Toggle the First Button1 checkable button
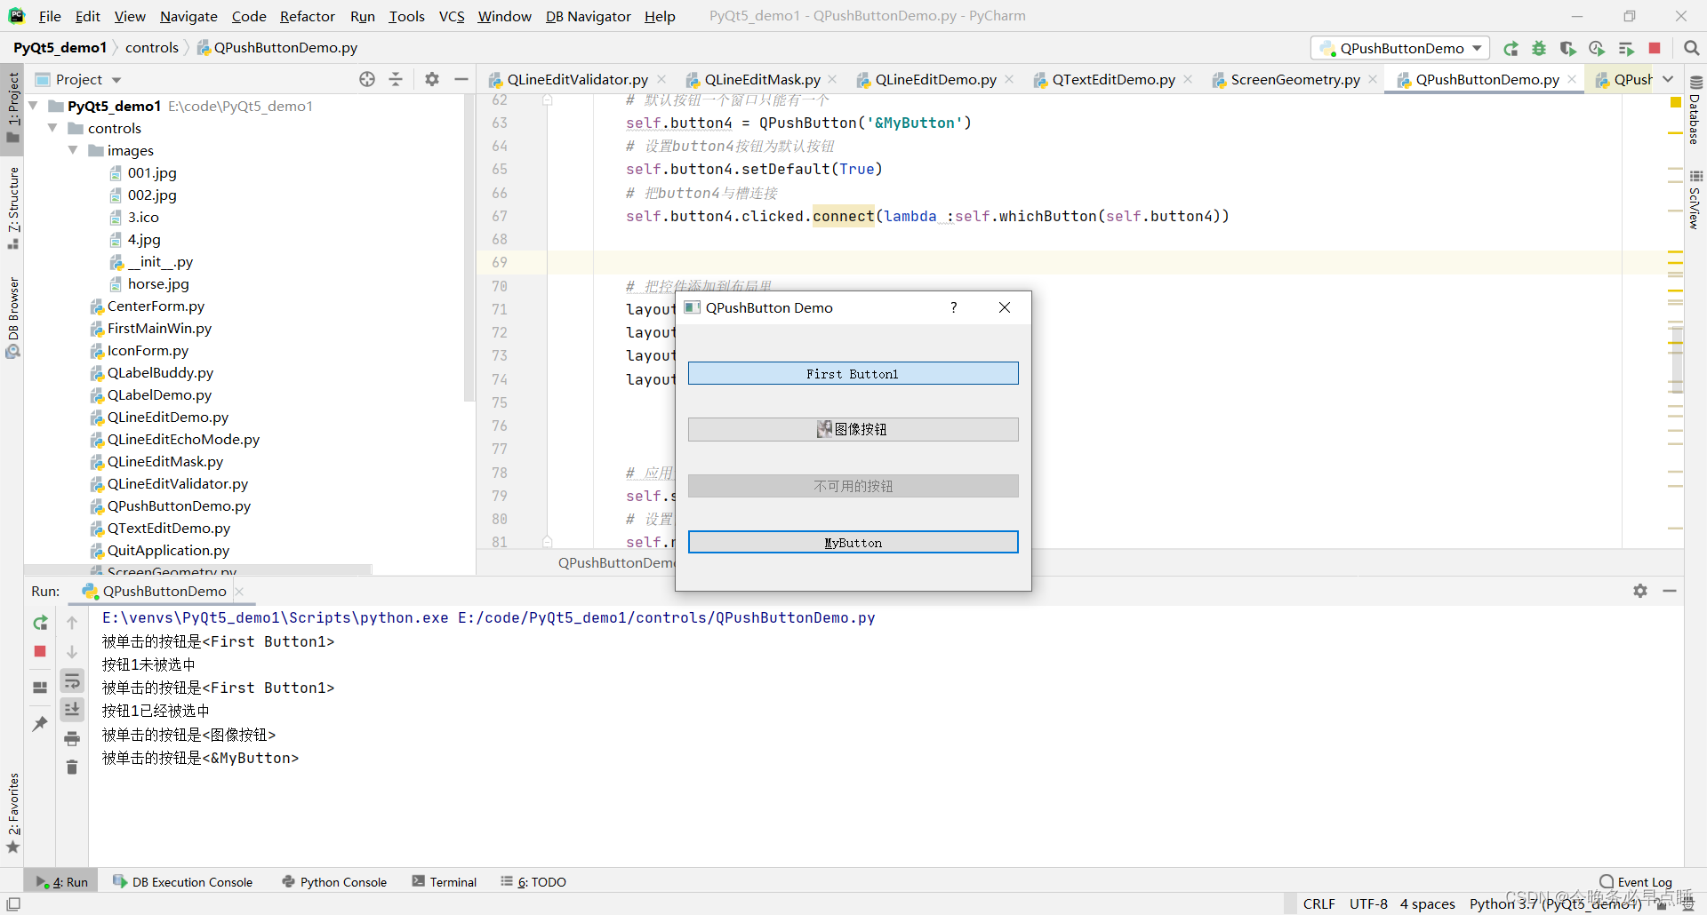1707x915 pixels. [853, 374]
